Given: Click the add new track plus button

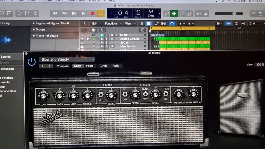Looking at the screenshot, I should 85,30.
